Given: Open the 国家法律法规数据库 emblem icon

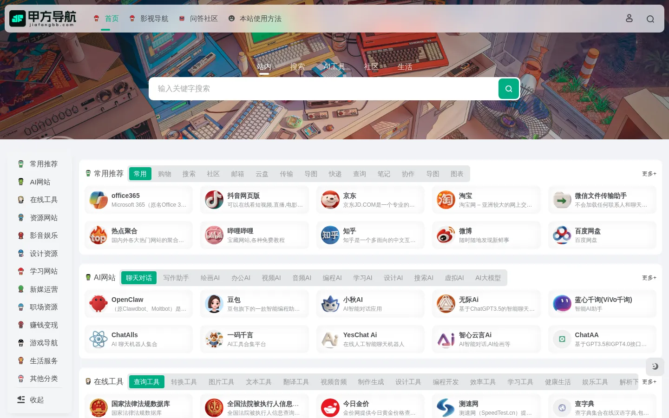Looking at the screenshot, I should tap(98, 408).
